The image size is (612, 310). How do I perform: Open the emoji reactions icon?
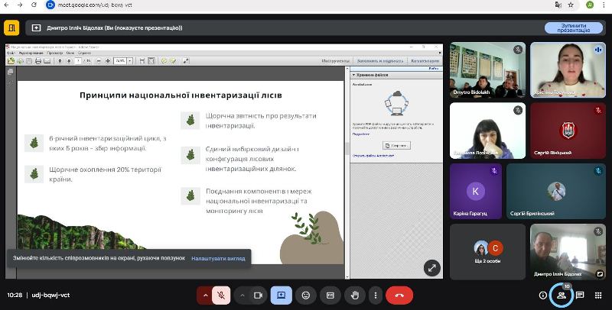[306, 295]
